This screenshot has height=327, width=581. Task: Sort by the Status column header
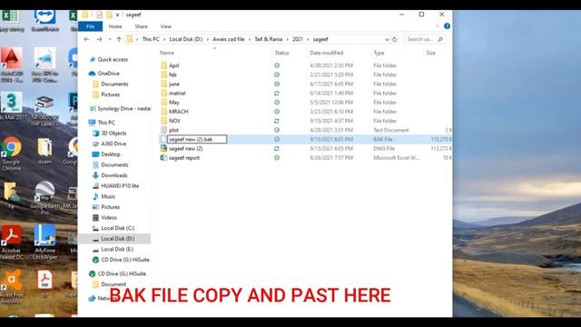point(282,53)
